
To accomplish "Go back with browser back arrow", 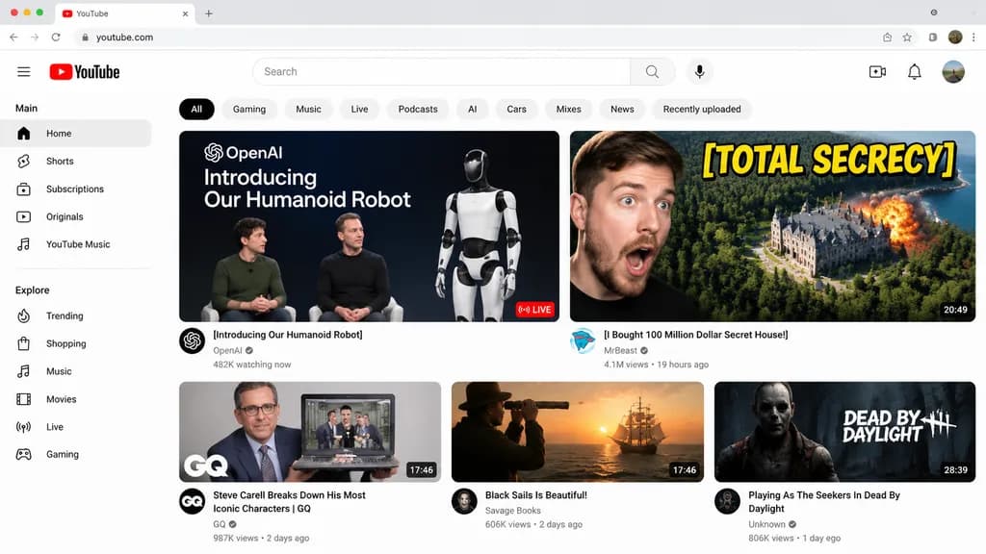I will (x=13, y=38).
